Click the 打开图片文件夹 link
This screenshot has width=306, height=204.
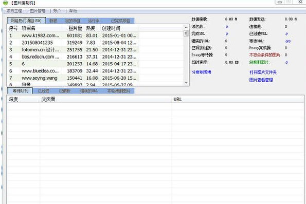click(x=263, y=72)
